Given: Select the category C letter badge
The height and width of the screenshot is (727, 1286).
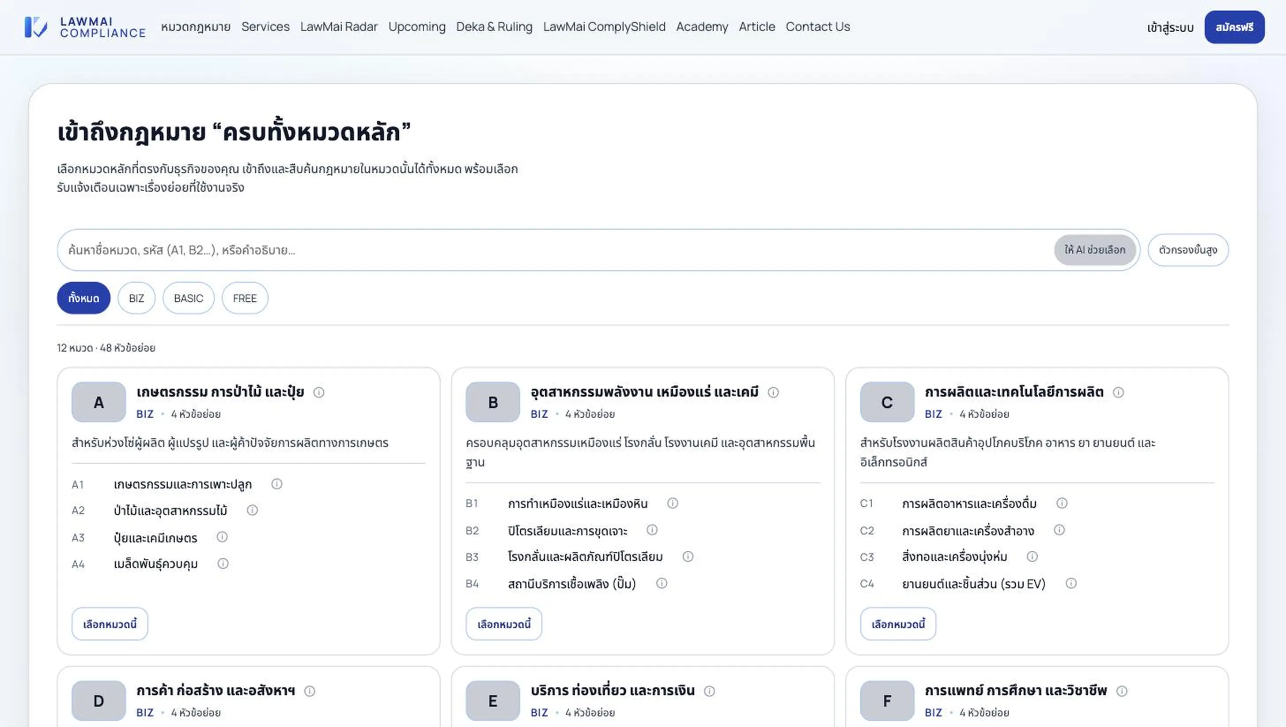Looking at the screenshot, I should (887, 402).
